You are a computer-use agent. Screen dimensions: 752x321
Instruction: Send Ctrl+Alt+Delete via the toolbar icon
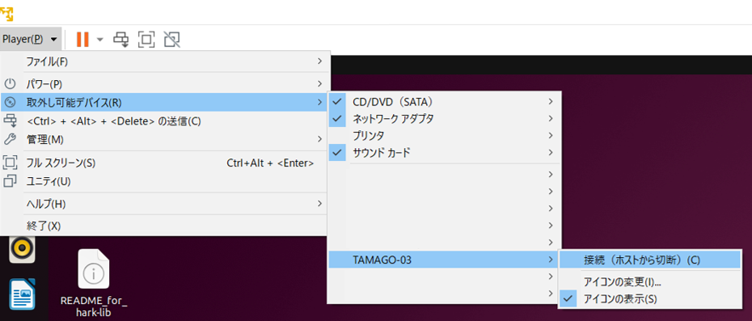[120, 40]
